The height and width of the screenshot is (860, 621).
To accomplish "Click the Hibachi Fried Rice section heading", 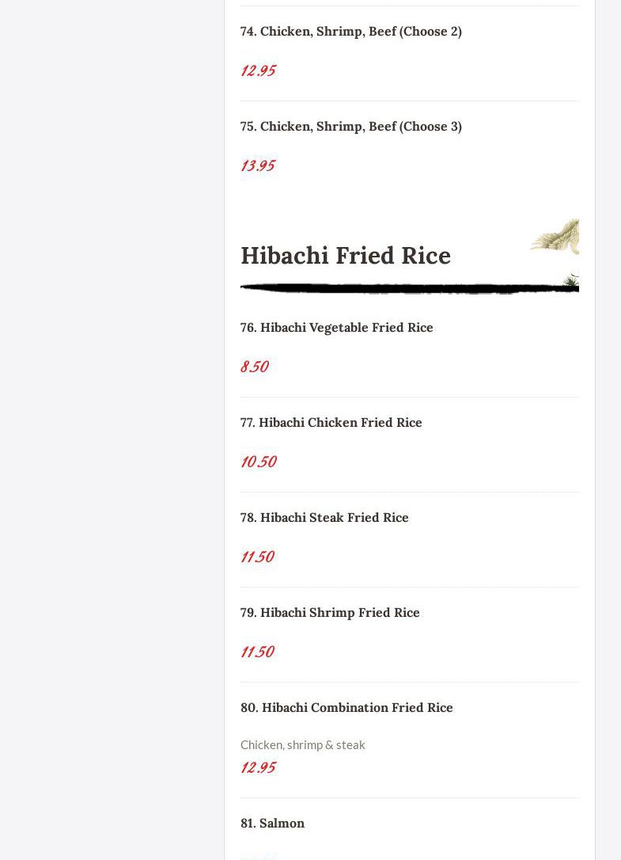I will coord(345,256).
